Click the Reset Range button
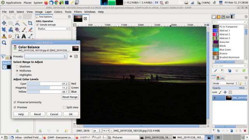The image size is (249, 140). point(70,97)
